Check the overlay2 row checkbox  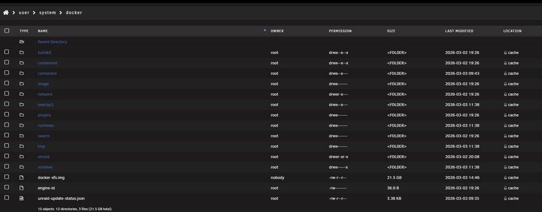pyautogui.click(x=7, y=104)
